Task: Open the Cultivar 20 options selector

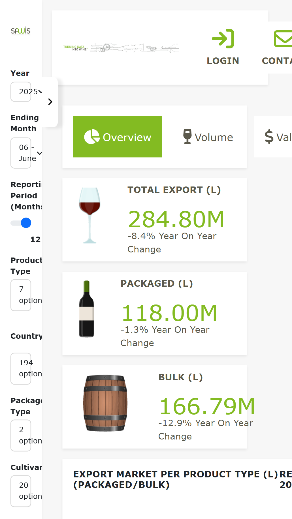Action: pyautogui.click(x=26, y=491)
